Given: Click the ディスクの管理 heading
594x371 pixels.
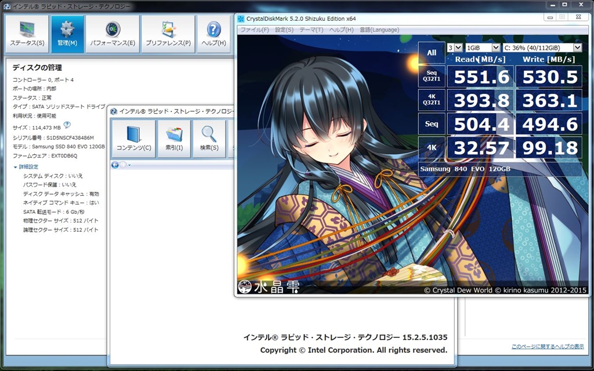Looking at the screenshot, I should [x=37, y=68].
